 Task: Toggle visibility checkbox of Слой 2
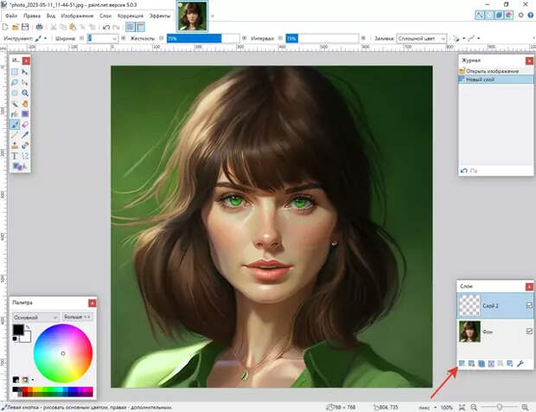point(529,305)
